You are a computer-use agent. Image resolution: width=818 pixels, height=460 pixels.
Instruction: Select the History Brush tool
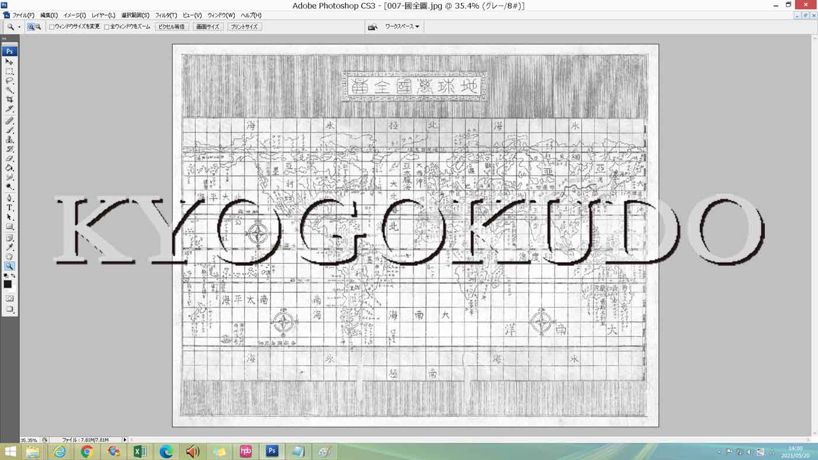point(9,149)
